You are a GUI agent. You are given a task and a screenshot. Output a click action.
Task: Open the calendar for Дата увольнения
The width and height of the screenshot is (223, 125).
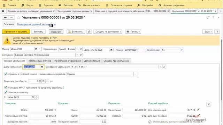pyautogui.click(x=42, y=67)
